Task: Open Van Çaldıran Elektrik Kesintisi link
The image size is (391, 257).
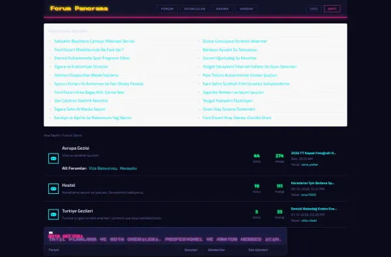Action: (81, 101)
